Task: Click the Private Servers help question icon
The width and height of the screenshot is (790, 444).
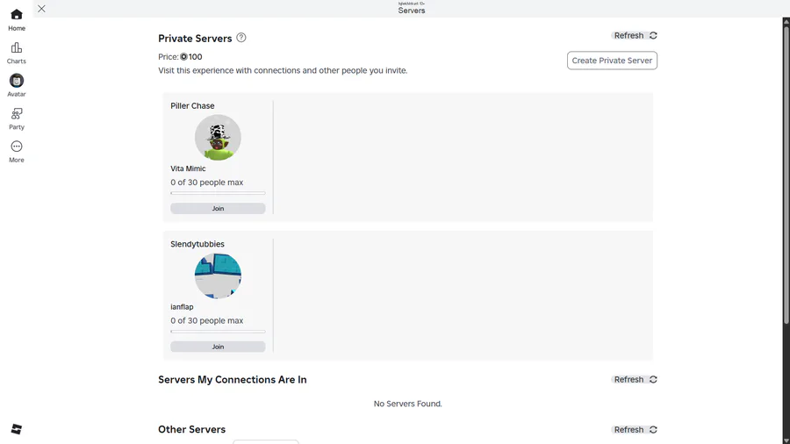Action: 241,38
